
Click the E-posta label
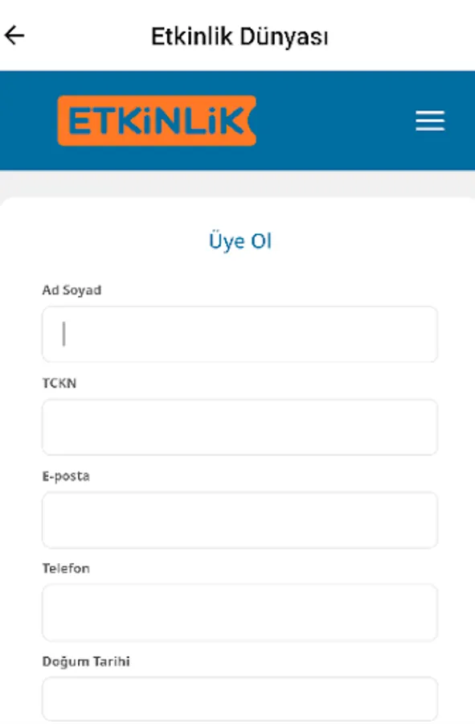coord(65,476)
